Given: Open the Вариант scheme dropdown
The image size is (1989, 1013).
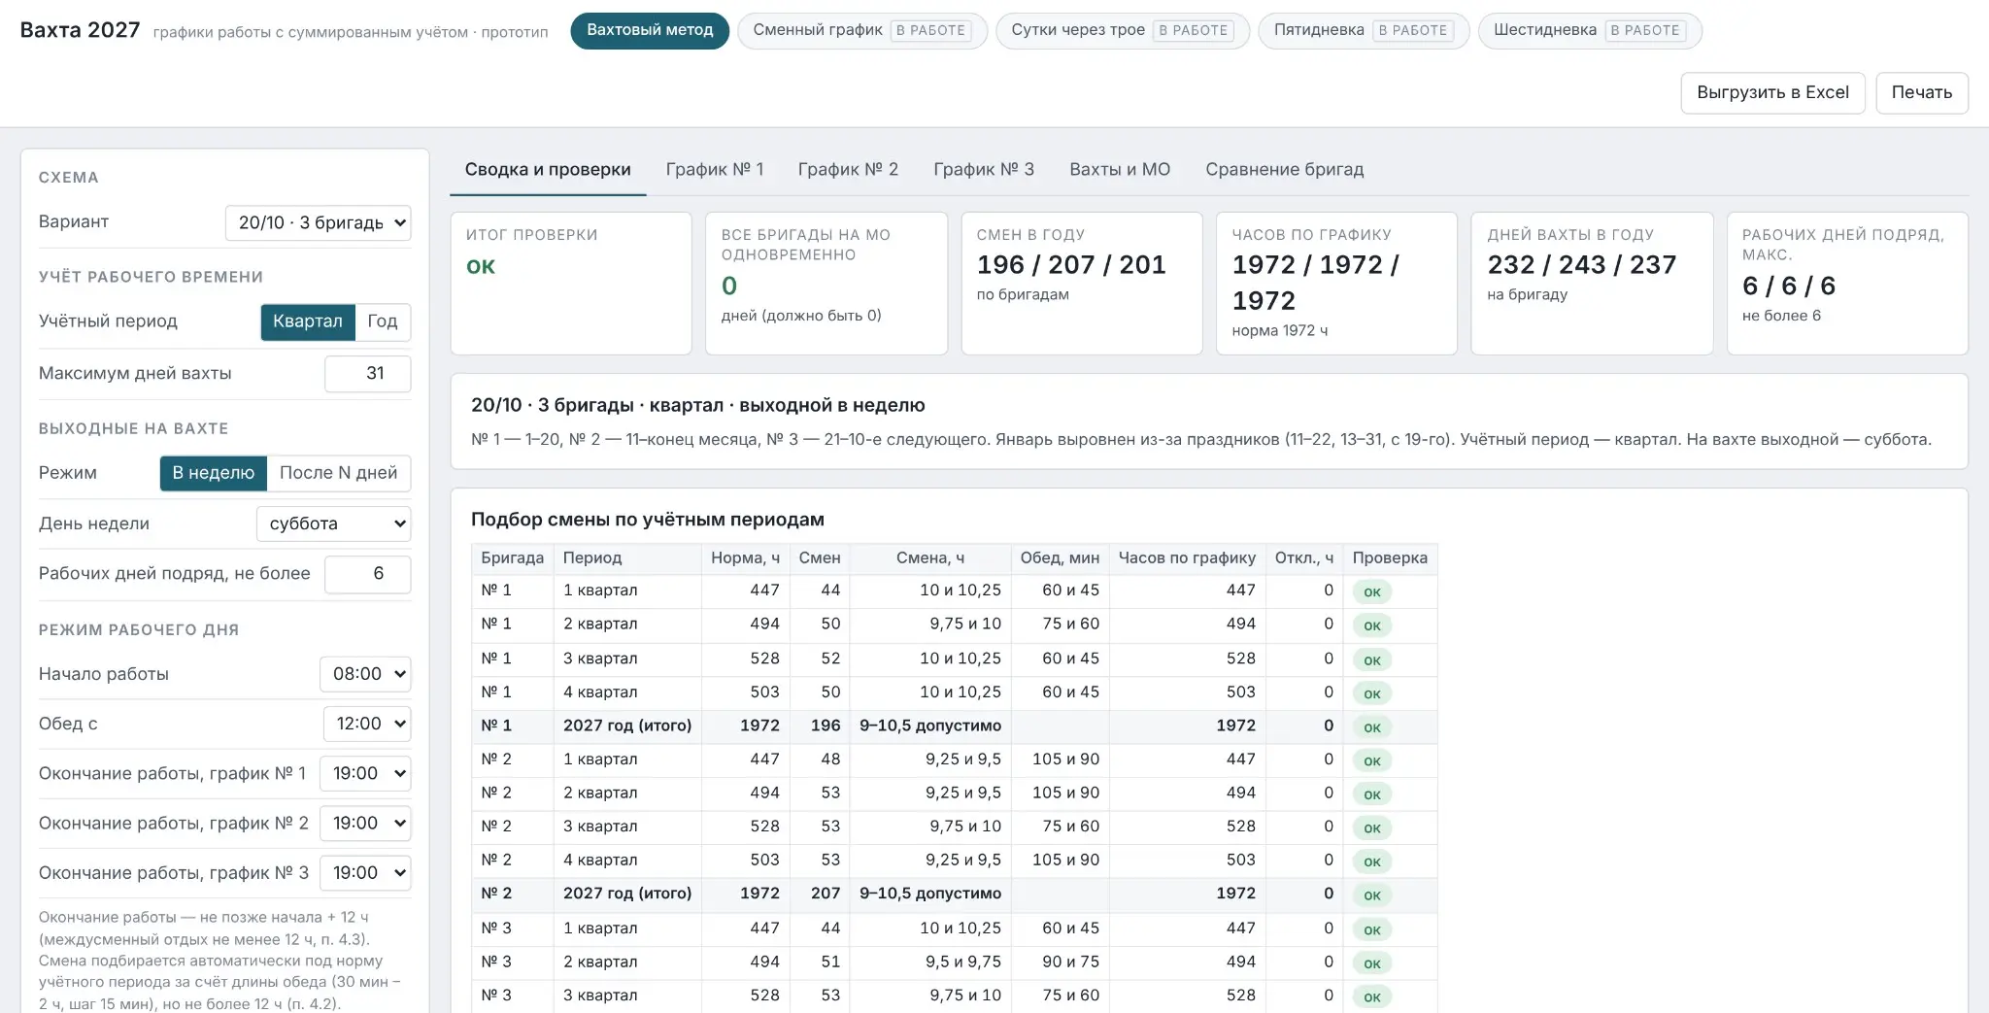Looking at the screenshot, I should click(x=318, y=222).
